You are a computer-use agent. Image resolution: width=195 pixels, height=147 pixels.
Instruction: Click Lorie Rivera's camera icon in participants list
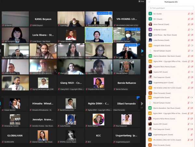pos(192,35)
